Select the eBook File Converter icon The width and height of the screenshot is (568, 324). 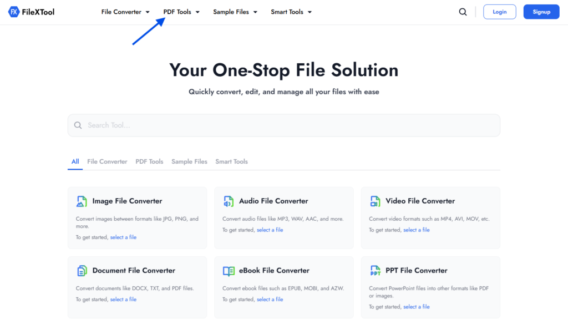(229, 270)
